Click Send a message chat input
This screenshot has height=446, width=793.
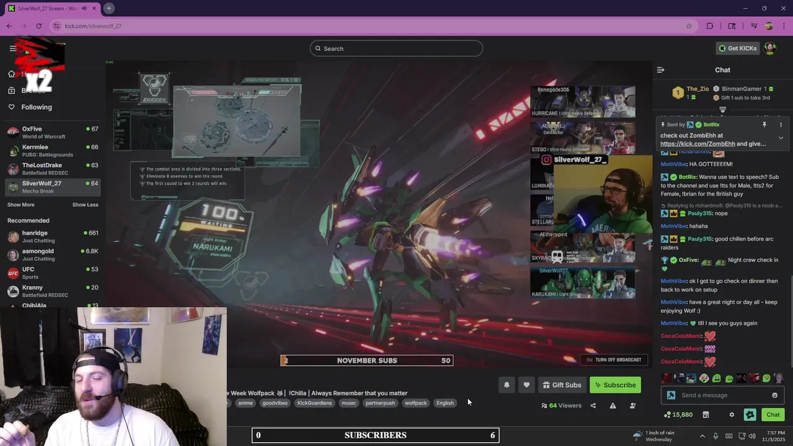[x=722, y=395]
